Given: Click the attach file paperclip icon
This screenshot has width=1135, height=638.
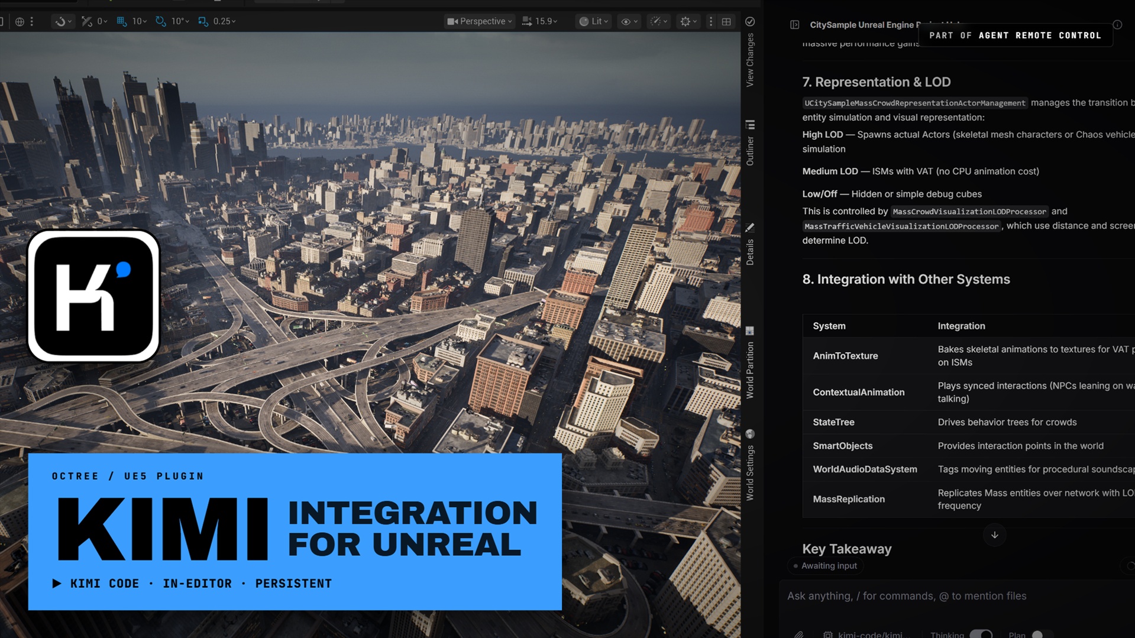Looking at the screenshot, I should click(x=798, y=634).
